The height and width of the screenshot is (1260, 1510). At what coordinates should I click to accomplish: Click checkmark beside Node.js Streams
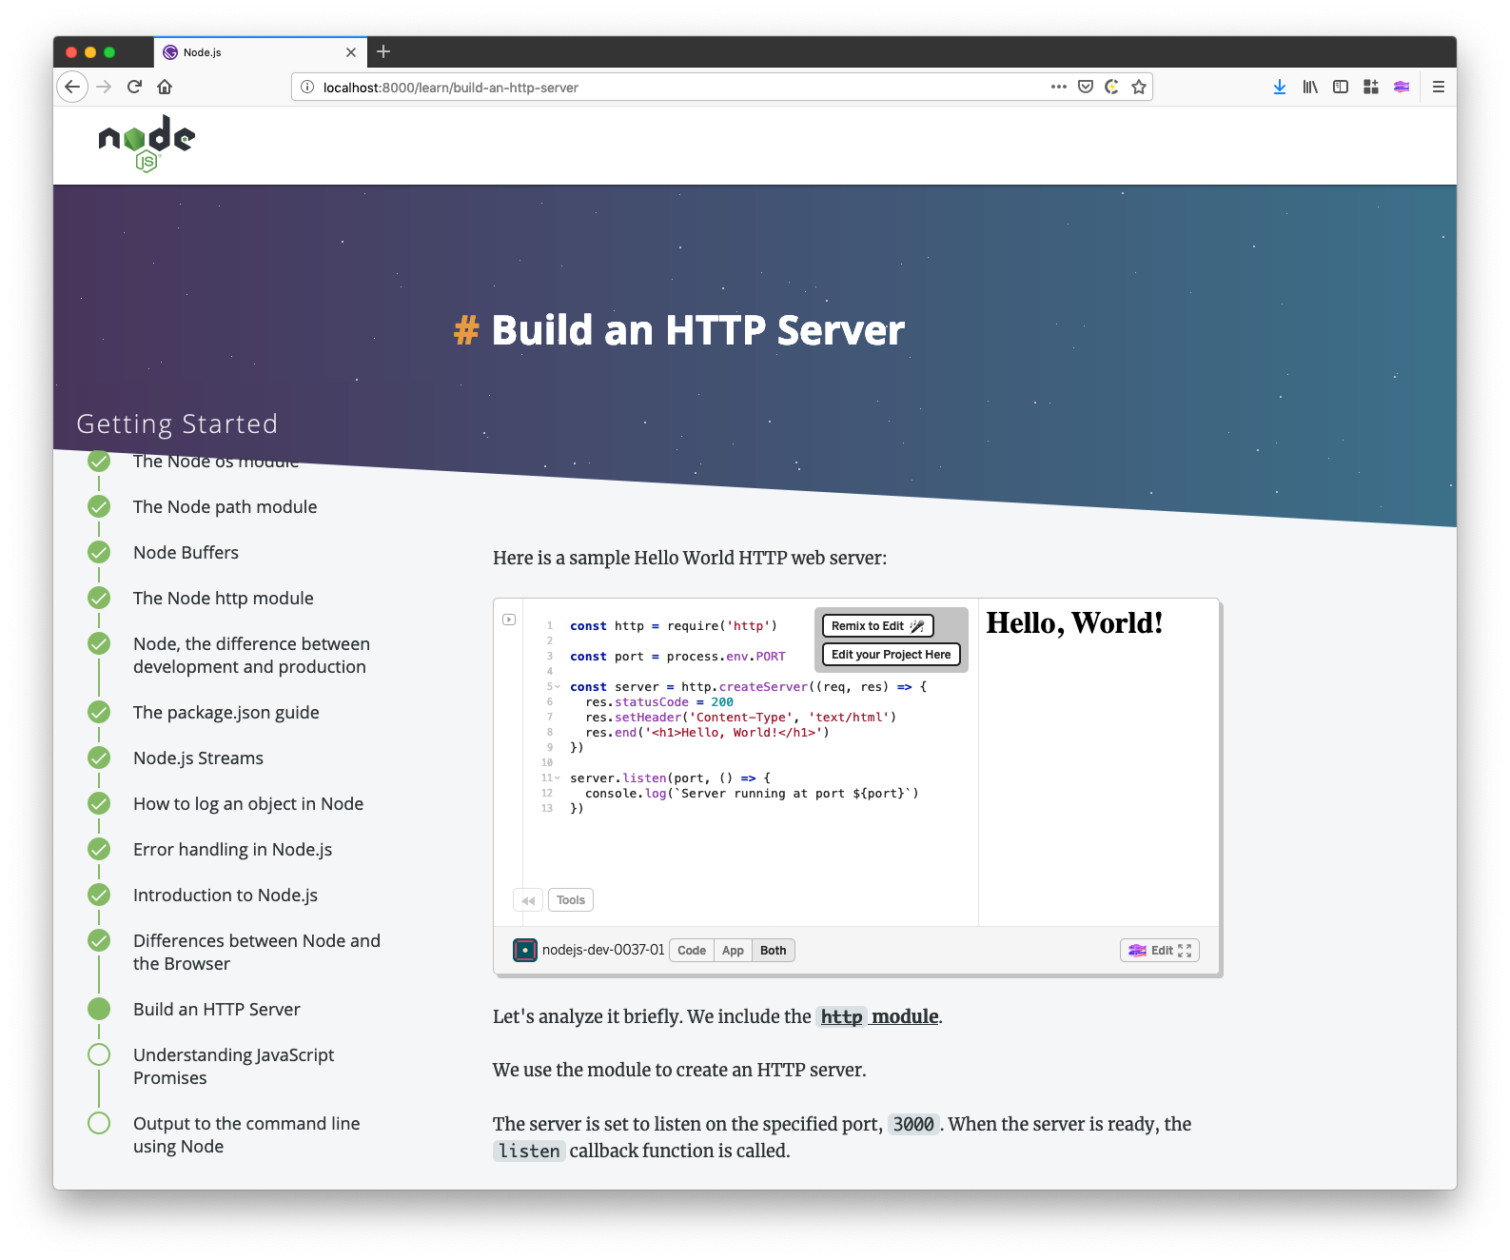point(99,758)
